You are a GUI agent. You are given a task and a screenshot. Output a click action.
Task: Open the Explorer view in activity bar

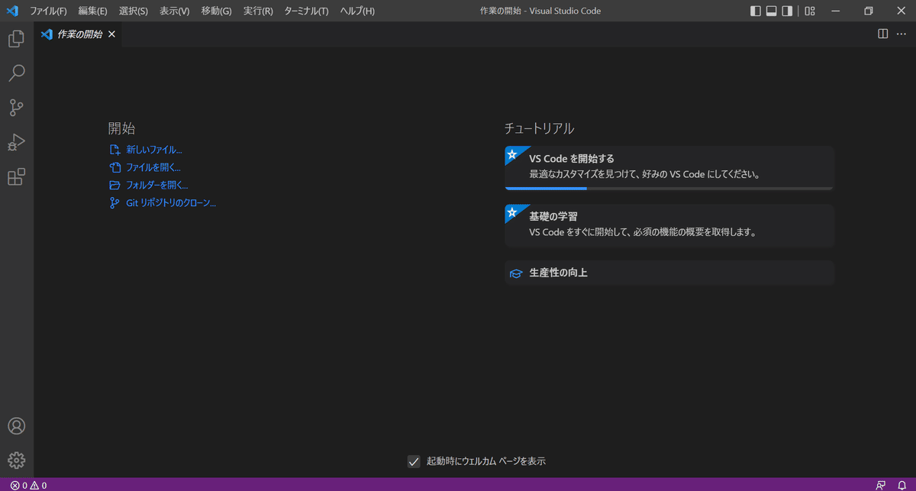tap(16, 38)
